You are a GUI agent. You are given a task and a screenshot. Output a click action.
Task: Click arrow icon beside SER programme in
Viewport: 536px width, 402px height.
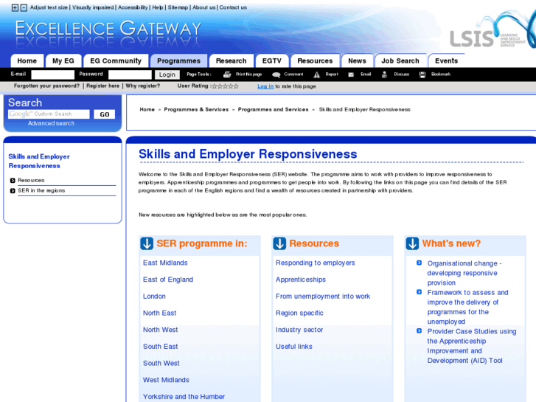tap(147, 243)
